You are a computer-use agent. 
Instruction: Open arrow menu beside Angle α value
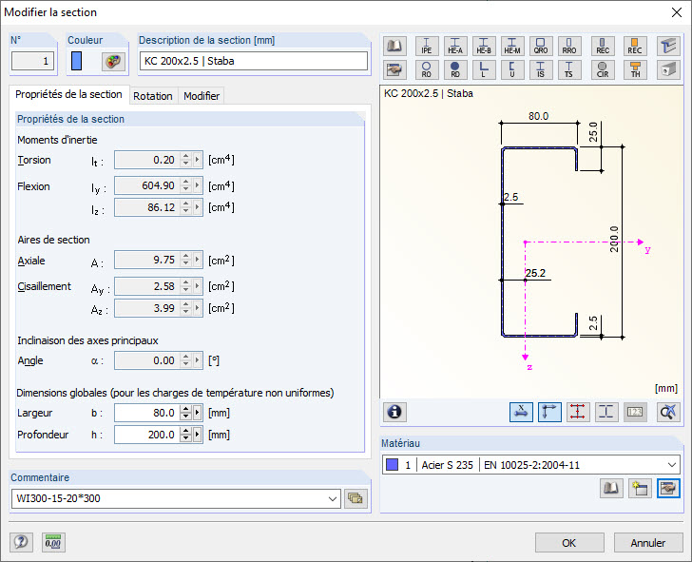pos(198,360)
